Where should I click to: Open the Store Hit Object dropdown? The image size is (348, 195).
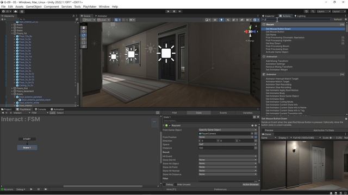coord(228,164)
